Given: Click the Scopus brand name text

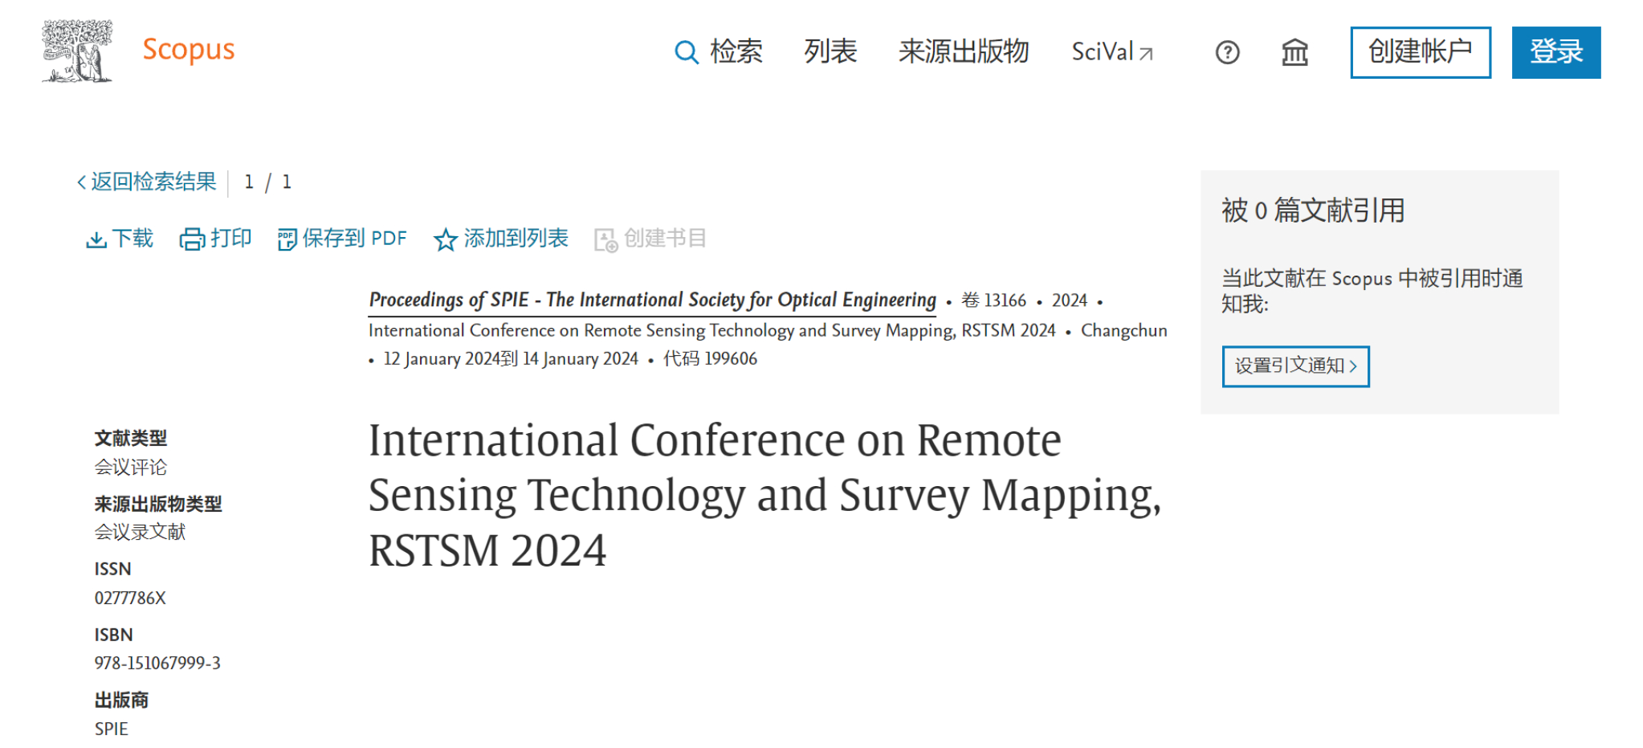Looking at the screenshot, I should coord(189,50).
